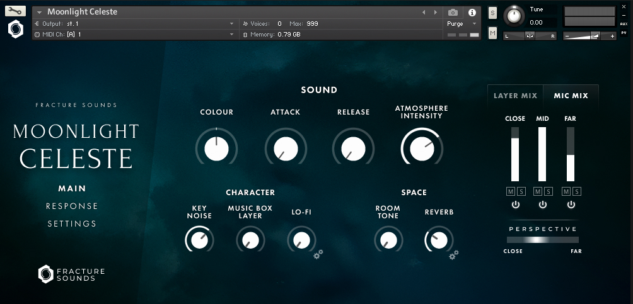This screenshot has width=633, height=304.
Task: Click the REVERB knob
Action: tap(439, 240)
